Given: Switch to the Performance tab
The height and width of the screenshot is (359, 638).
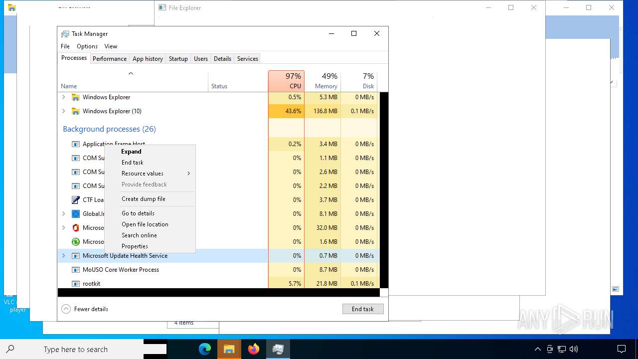Looking at the screenshot, I should point(110,59).
